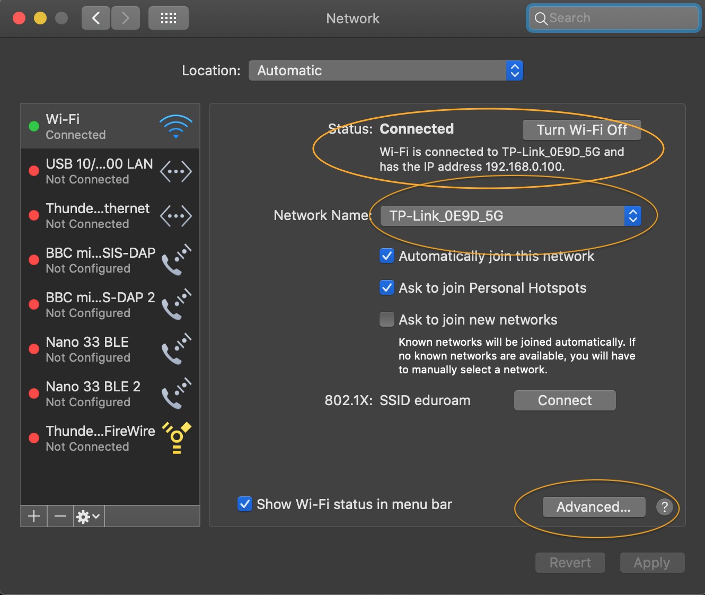Viewport: 705px width, 595px height.
Task: Toggle Ask to join Personal Hotspots
Action: 387,288
